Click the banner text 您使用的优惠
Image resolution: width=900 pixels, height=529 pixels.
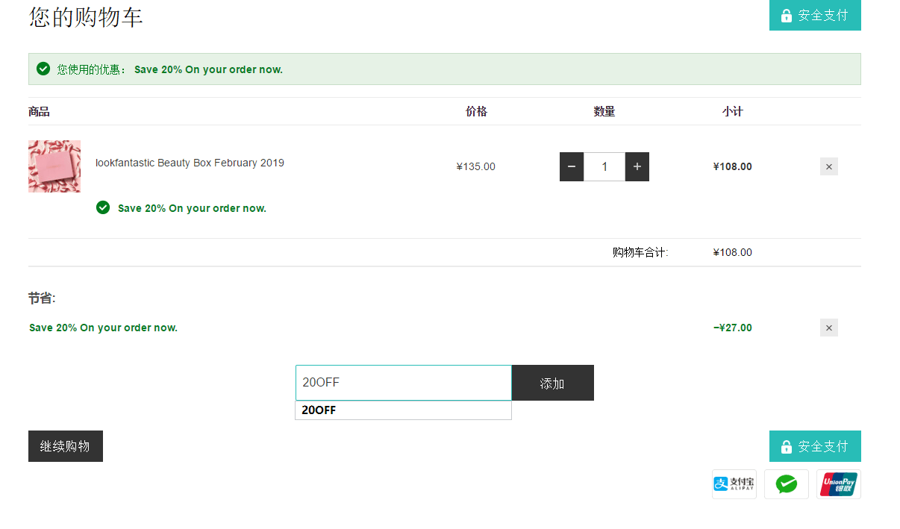[93, 69]
